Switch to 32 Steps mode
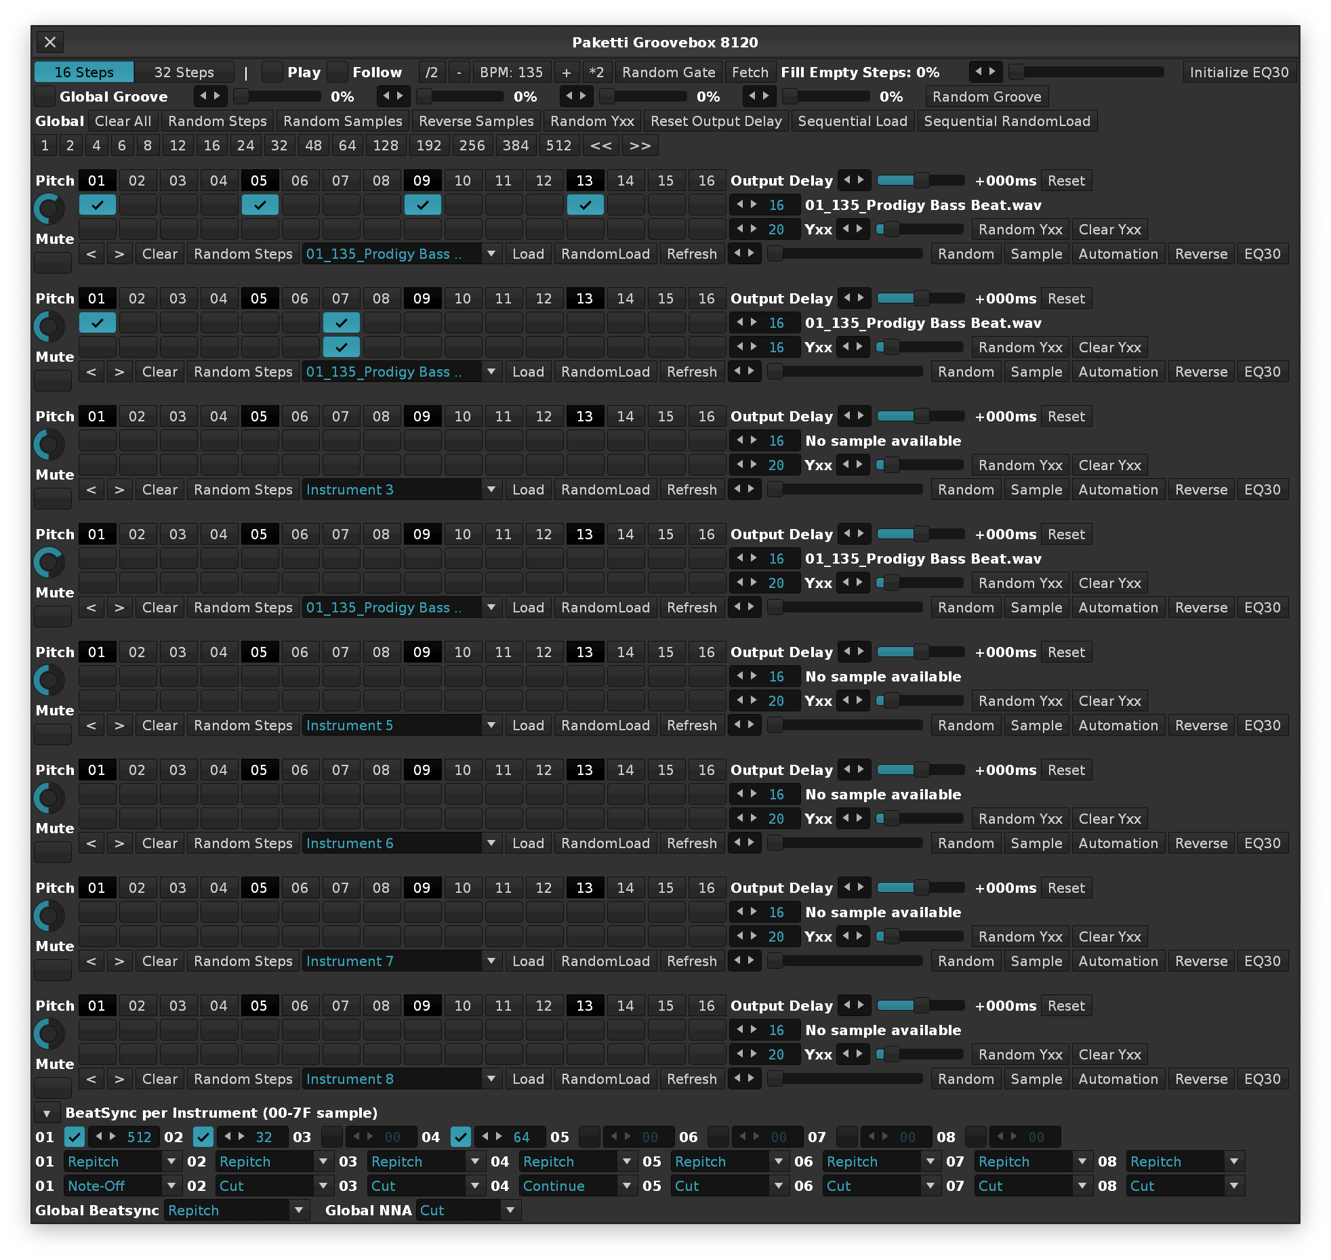The height and width of the screenshot is (1260, 1331). click(184, 72)
